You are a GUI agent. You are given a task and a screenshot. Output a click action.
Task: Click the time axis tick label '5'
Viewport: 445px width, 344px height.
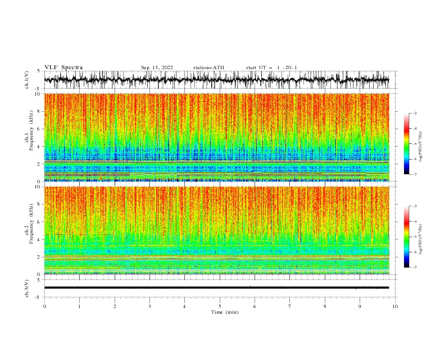(x=220, y=306)
